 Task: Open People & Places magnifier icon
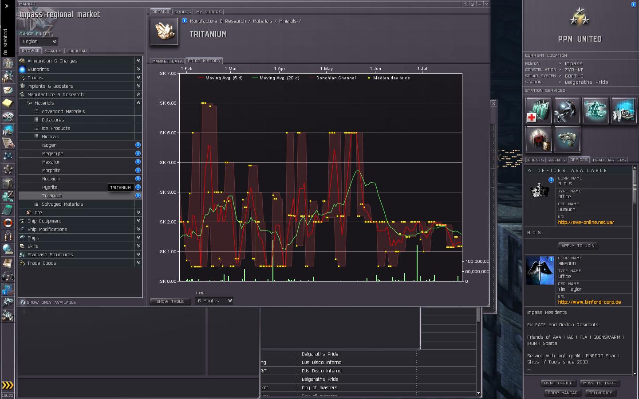tap(8, 77)
